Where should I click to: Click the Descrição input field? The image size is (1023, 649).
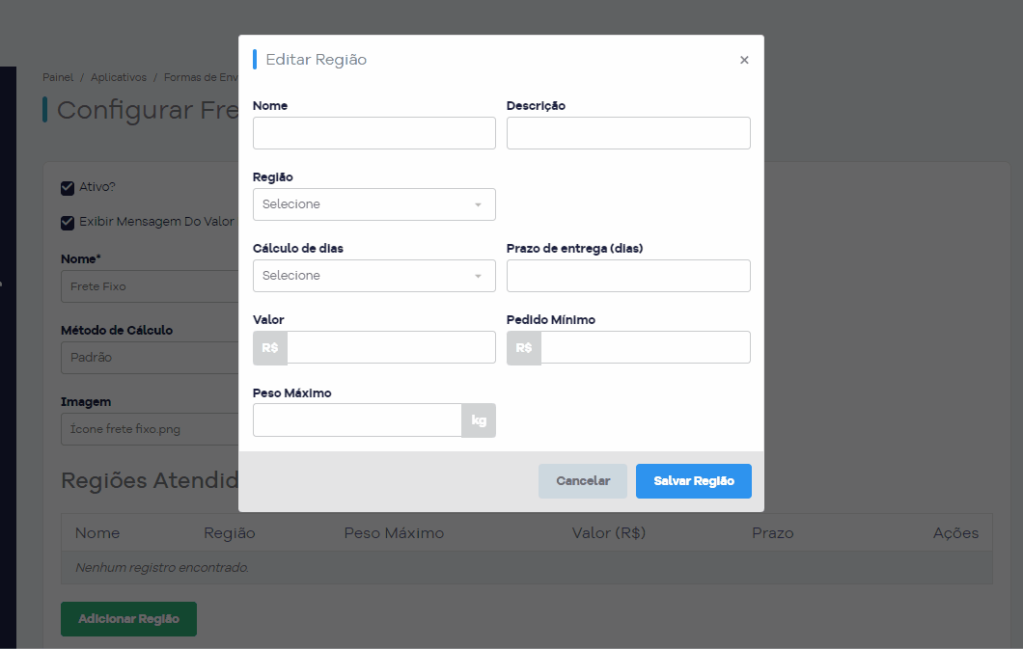628,133
